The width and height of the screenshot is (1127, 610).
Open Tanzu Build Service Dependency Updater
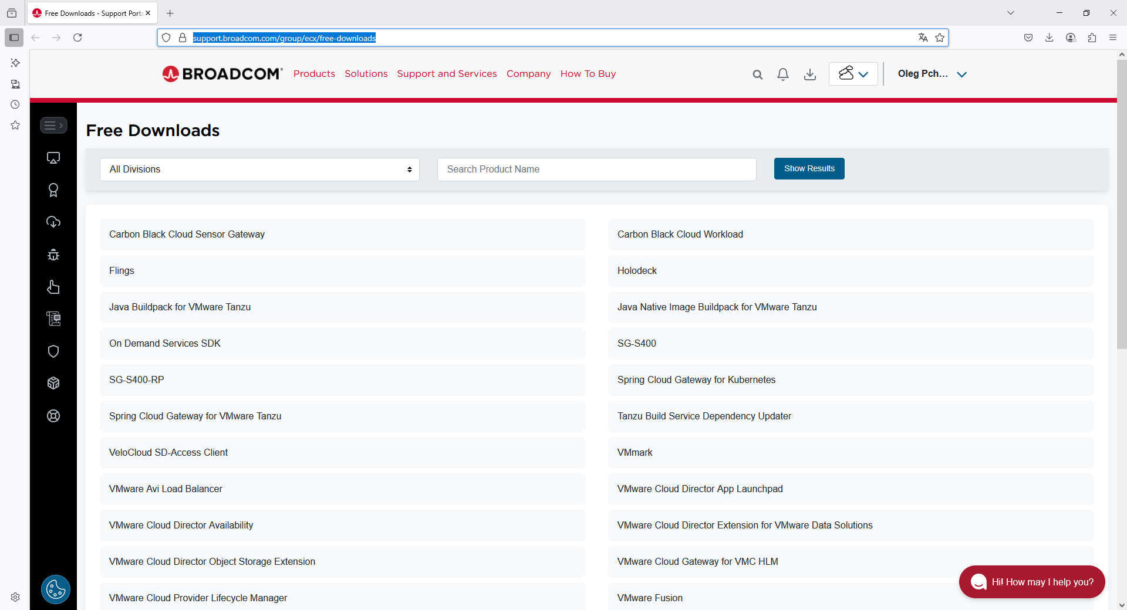851,416
